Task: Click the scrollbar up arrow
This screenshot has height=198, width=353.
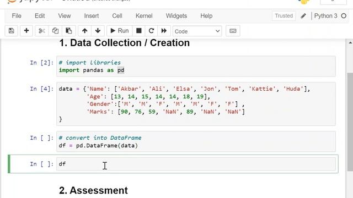Action: pyautogui.click(x=350, y=43)
